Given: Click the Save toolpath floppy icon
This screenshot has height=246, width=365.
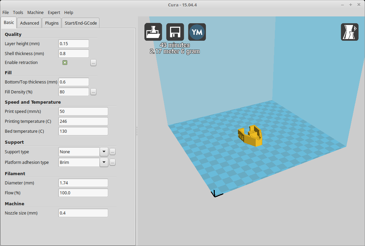Looking at the screenshot, I should pos(175,32).
